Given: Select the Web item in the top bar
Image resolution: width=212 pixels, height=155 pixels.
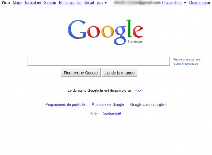Looking at the screenshot, I should 5,3.
